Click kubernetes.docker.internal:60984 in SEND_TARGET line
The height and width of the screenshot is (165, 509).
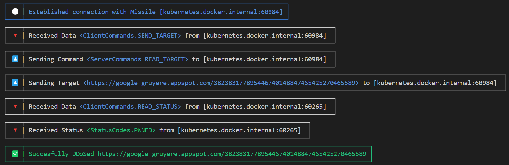click(x=265, y=35)
